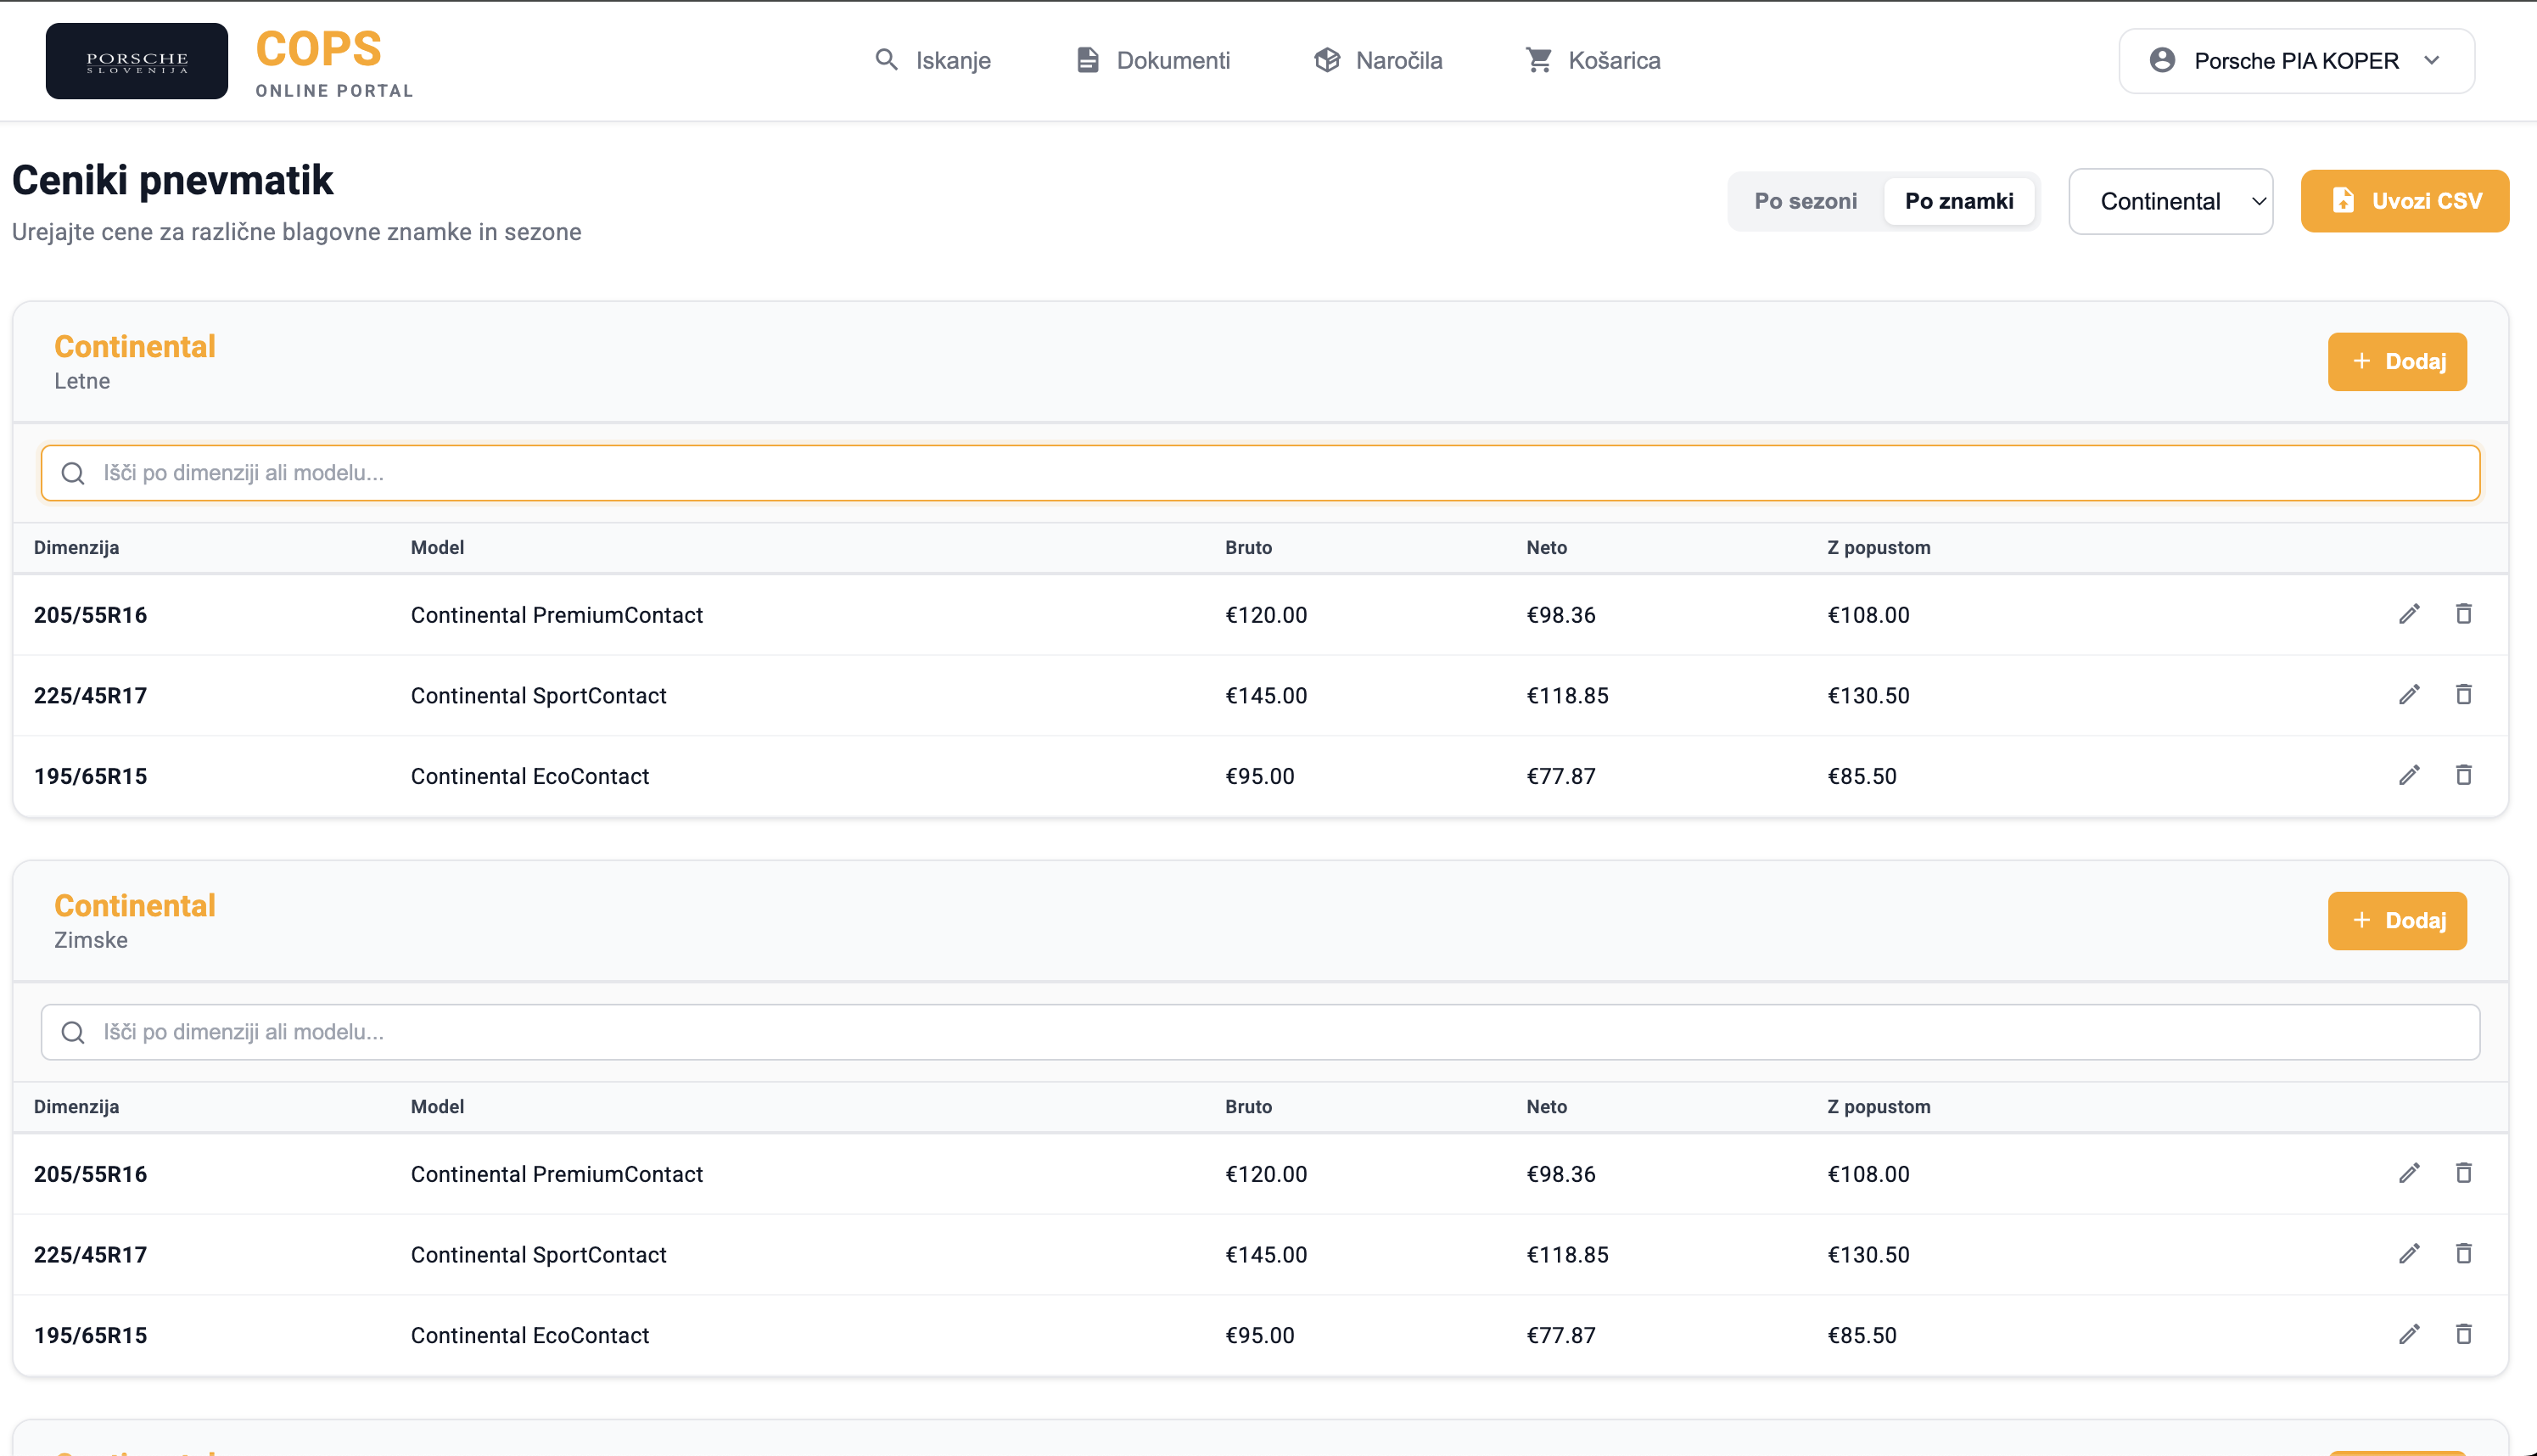2537x1456 pixels.
Task: Click the Košarica cart icon
Action: 1539,60
